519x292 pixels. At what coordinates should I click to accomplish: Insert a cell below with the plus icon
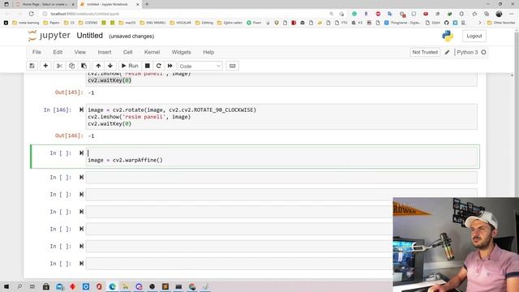(45, 66)
